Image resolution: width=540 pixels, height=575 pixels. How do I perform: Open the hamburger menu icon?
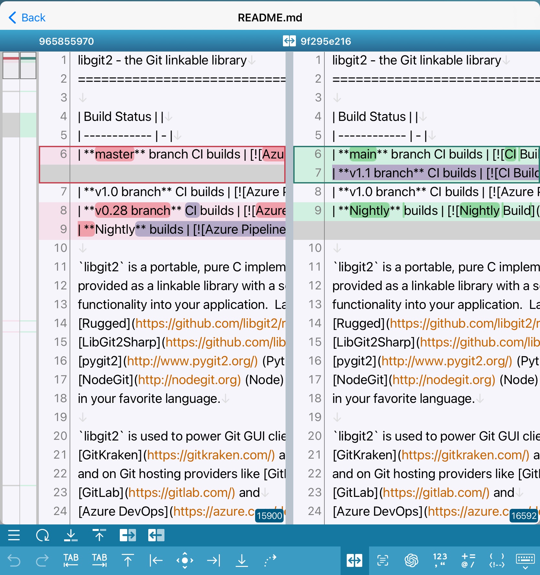pos(14,535)
